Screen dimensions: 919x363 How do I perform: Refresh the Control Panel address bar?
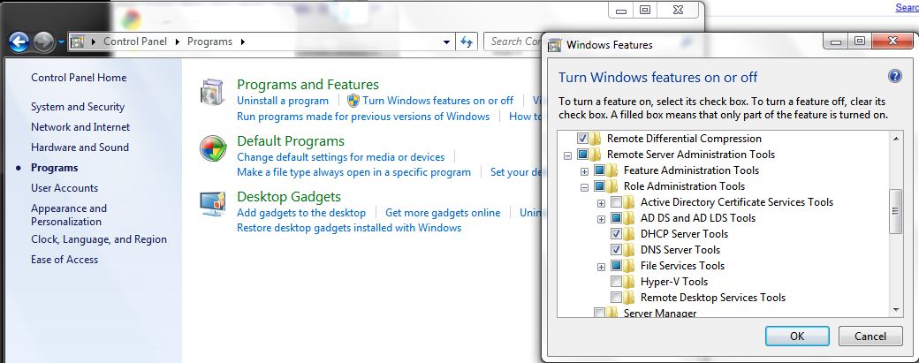[x=467, y=42]
